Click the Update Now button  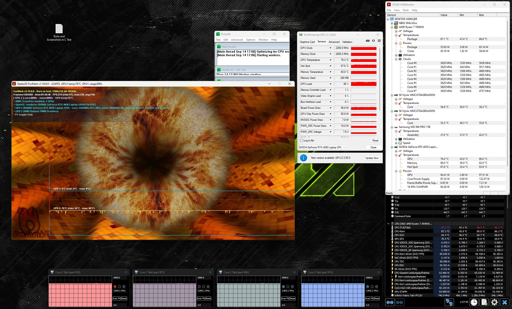[x=372, y=158]
